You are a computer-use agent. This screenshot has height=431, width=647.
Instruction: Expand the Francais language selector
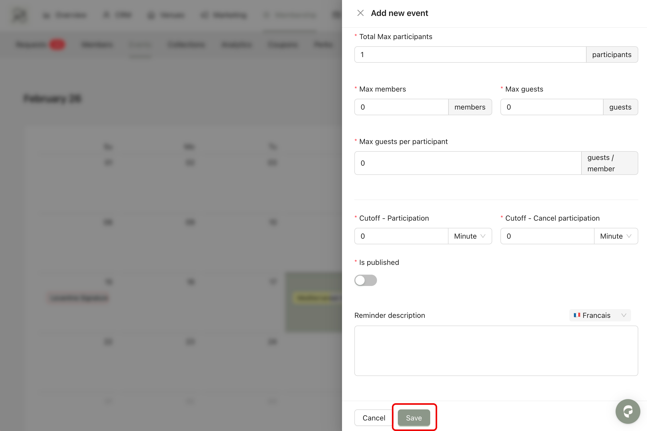pos(599,315)
